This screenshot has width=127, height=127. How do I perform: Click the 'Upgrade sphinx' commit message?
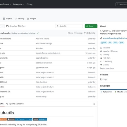pos(42,58)
